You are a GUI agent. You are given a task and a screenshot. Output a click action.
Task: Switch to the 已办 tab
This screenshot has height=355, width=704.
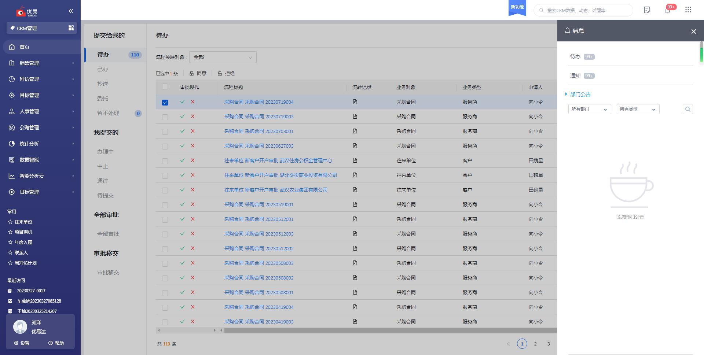[103, 69]
